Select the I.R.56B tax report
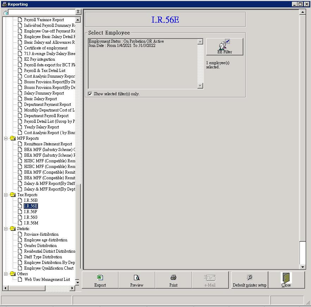 (x=31, y=200)
